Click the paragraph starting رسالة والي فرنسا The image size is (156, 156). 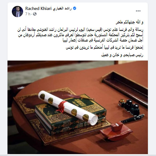coord(80,35)
